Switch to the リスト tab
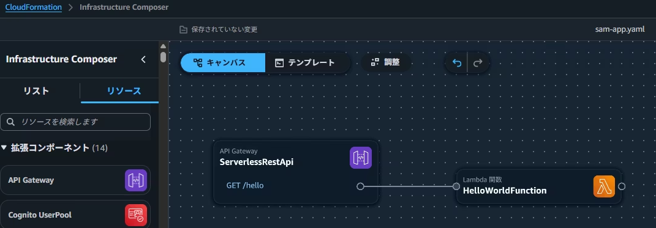 pyautogui.click(x=36, y=91)
